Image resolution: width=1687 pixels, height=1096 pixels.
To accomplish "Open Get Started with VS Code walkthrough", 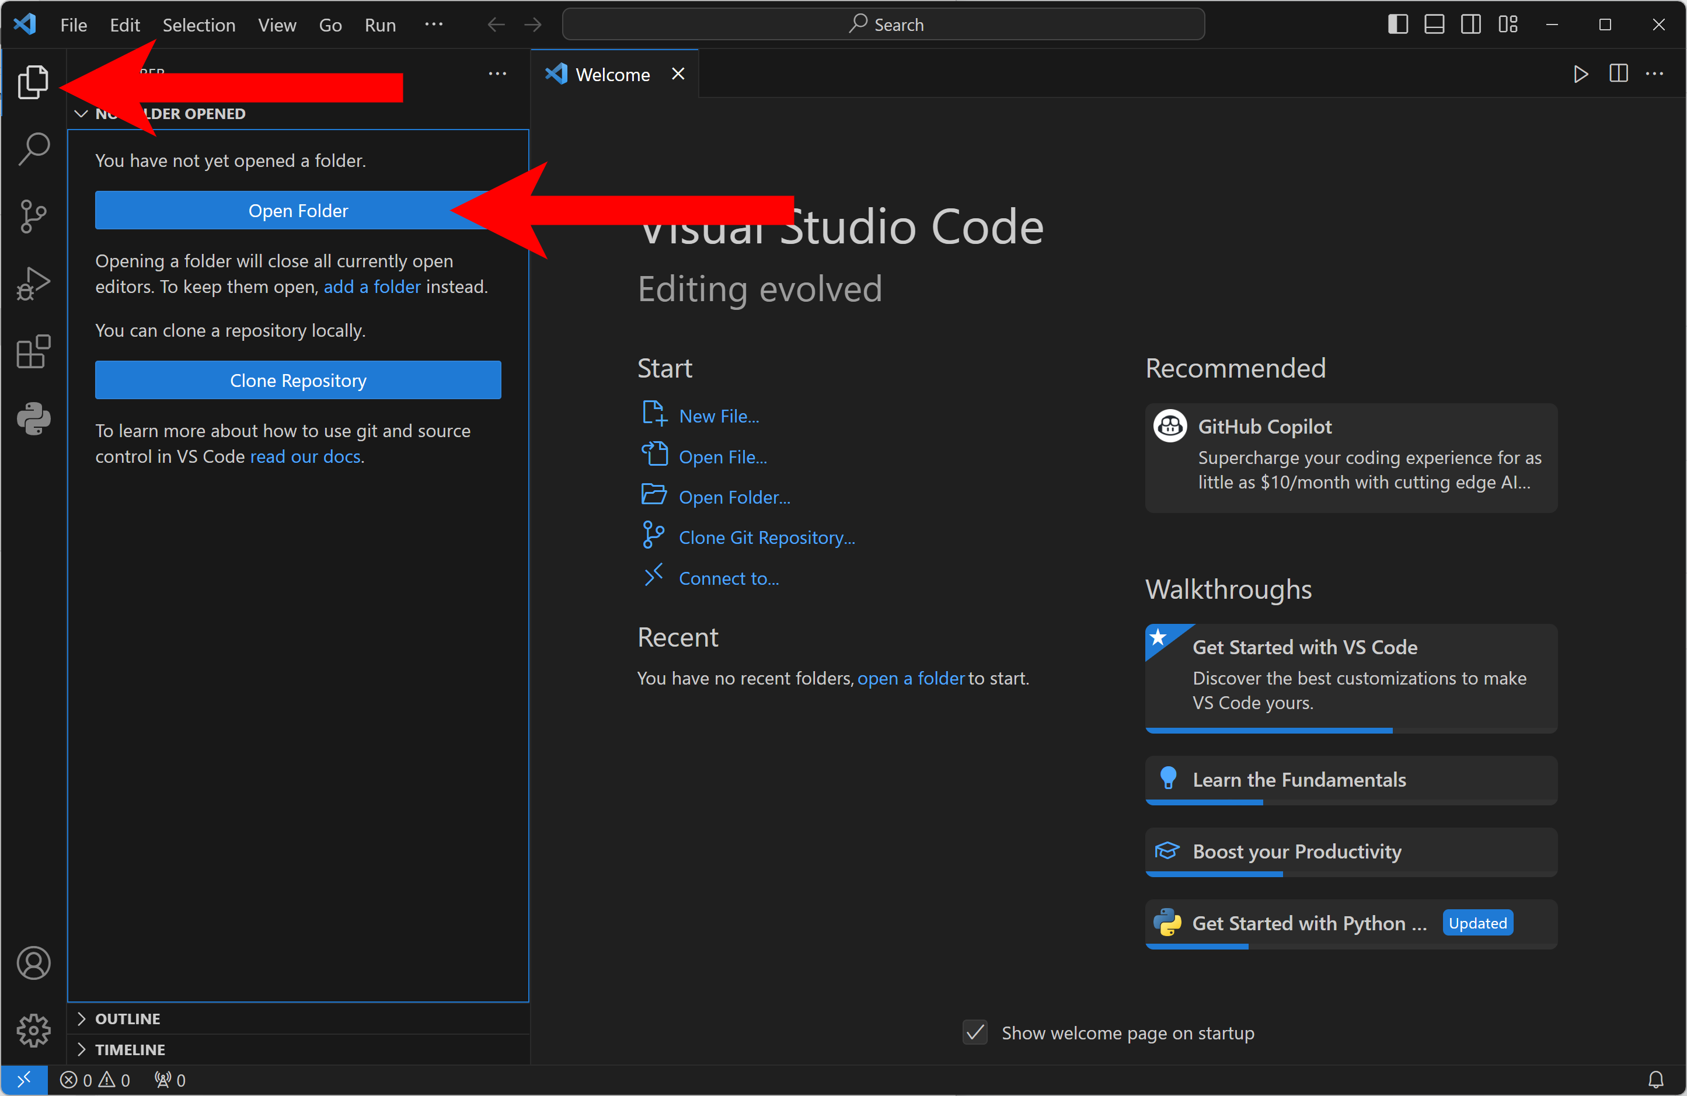I will (1351, 678).
